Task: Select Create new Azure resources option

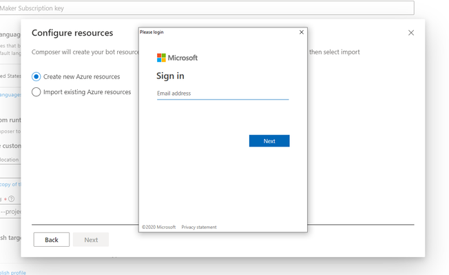Action: [x=36, y=76]
